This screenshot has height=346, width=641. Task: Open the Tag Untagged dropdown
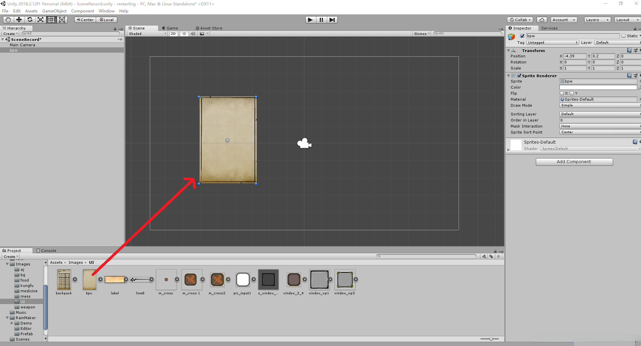point(553,43)
